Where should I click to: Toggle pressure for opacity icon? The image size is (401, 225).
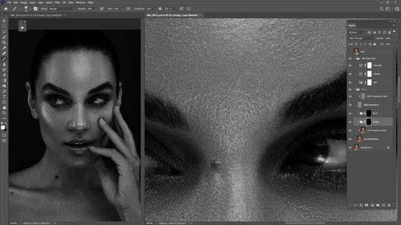coord(102,9)
